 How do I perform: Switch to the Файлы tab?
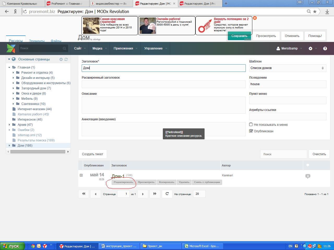56,41
